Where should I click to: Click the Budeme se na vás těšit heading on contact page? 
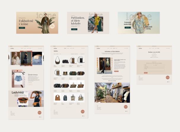pyautogui.click(x=154, y=52)
